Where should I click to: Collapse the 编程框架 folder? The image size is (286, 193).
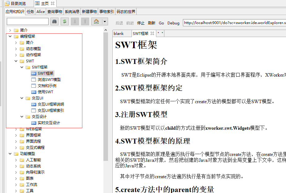click(x=10, y=36)
